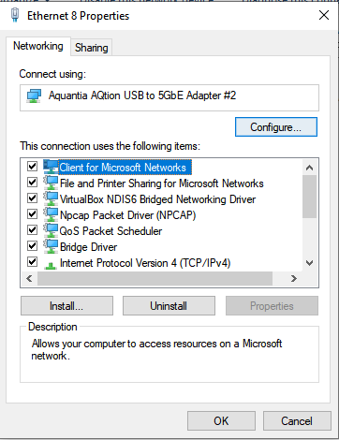Click the Install button
339x440 pixels.
[x=66, y=306]
